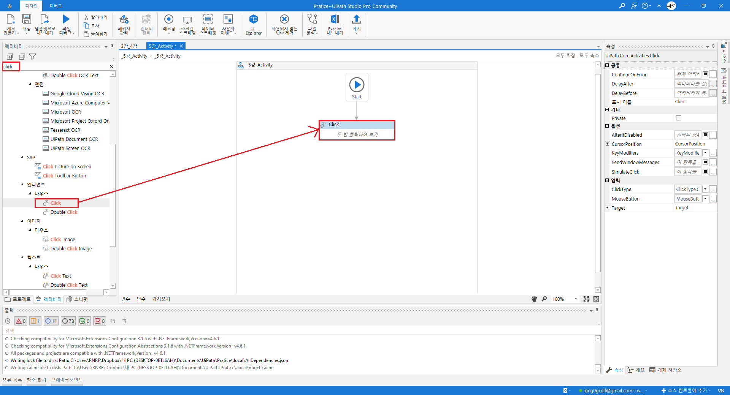Image resolution: width=730 pixels, height=395 pixels.
Task: Click fit-to-screen icon beside zoom
Action: pos(586,299)
